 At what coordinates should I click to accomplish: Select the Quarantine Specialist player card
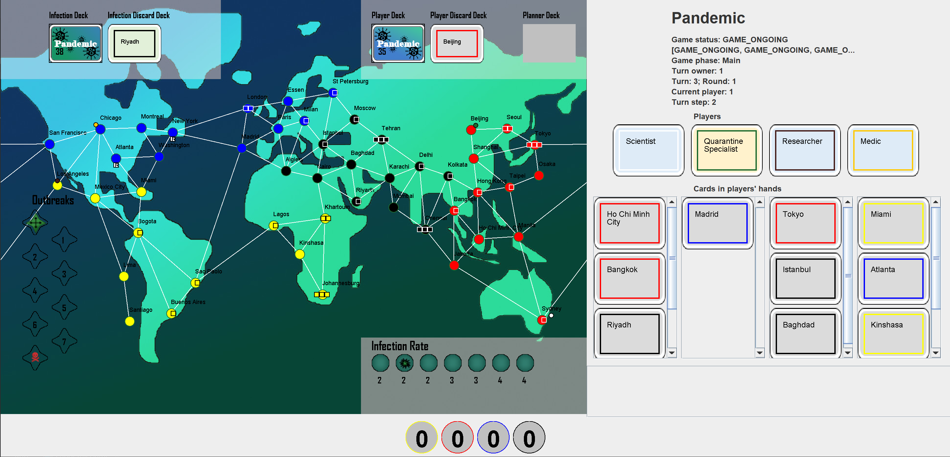pos(726,150)
